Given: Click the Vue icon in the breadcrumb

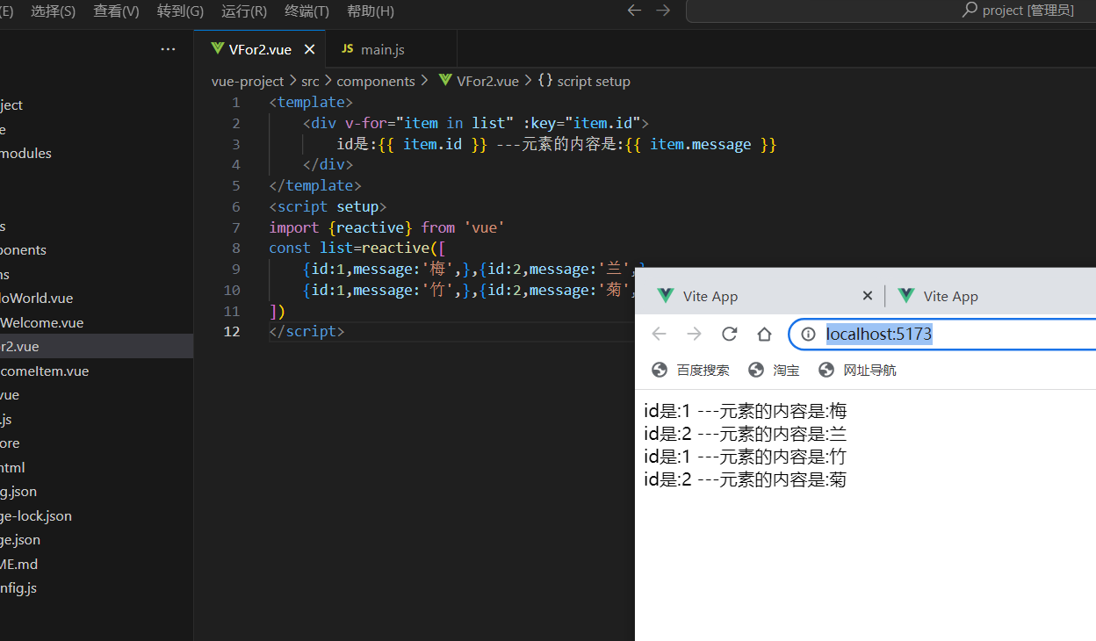Looking at the screenshot, I should point(445,81).
